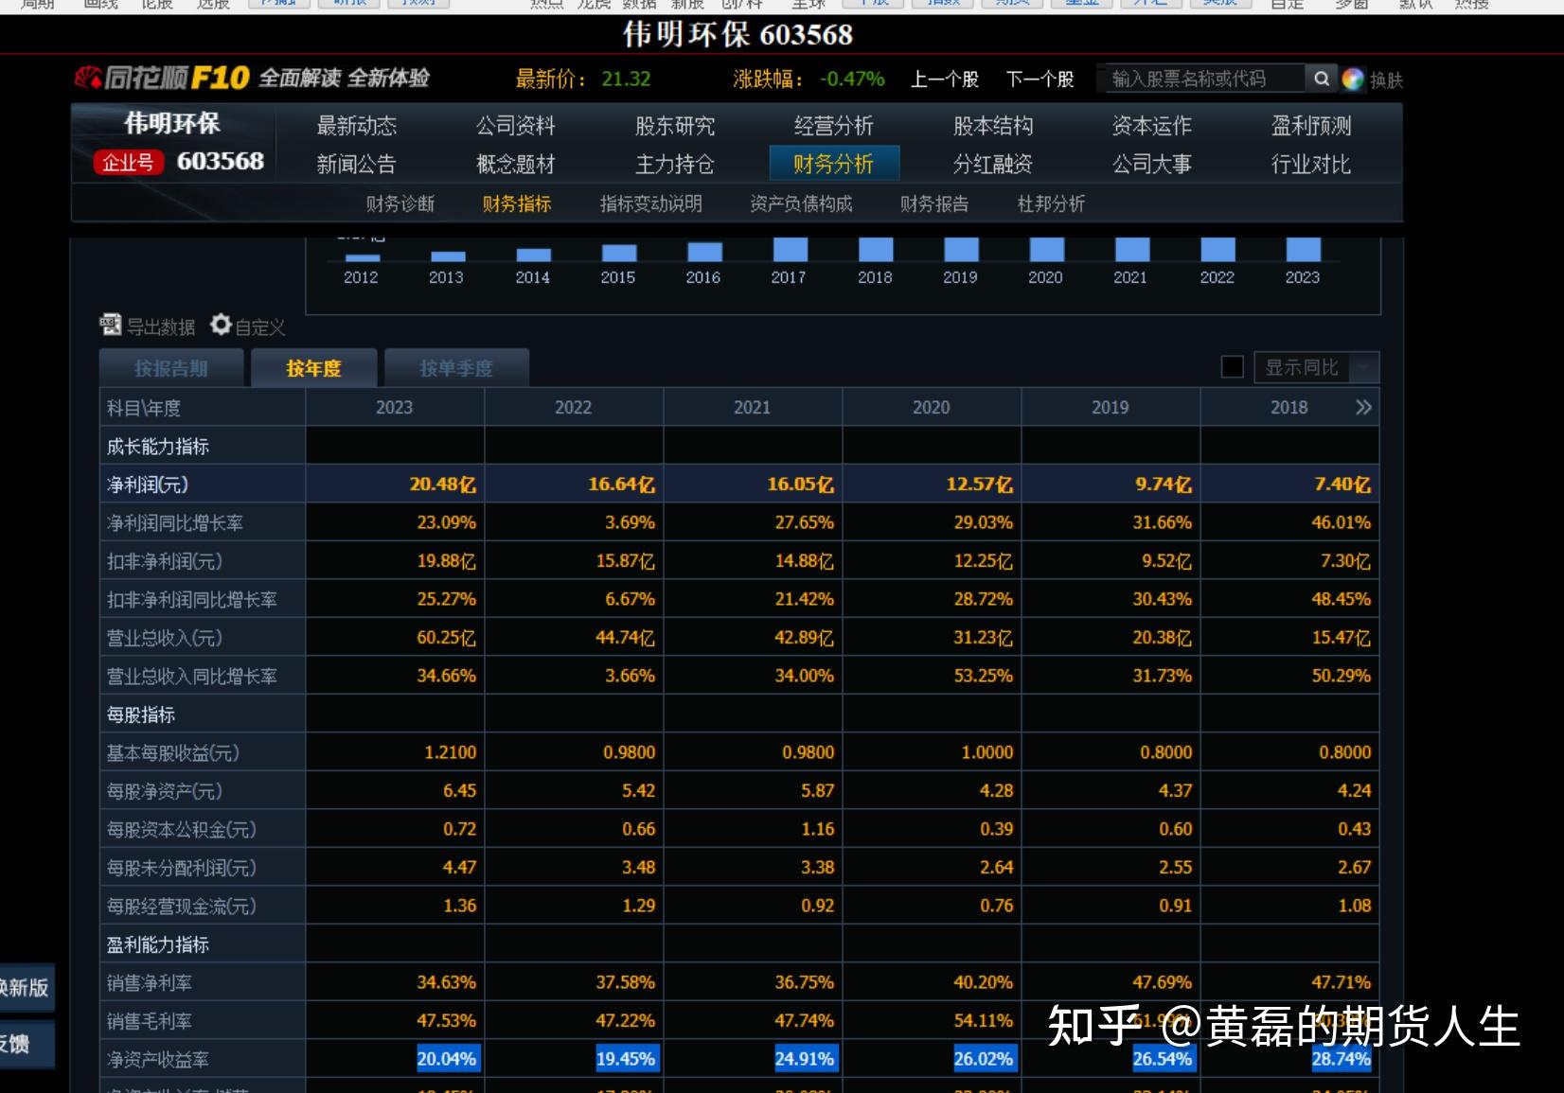Open the 概念题材 menu
Image resolution: width=1564 pixels, height=1093 pixels.
[x=515, y=165]
